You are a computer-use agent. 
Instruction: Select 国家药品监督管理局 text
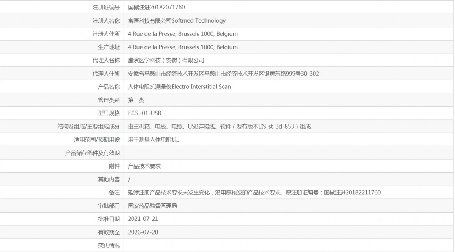click(x=152, y=206)
